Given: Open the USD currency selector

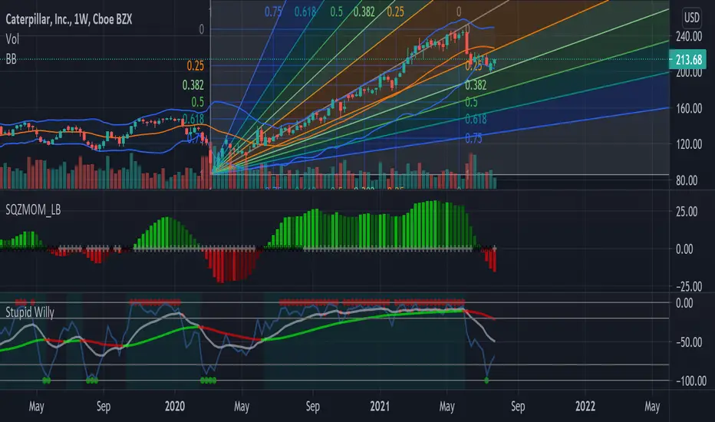Looking at the screenshot, I should (x=691, y=18).
